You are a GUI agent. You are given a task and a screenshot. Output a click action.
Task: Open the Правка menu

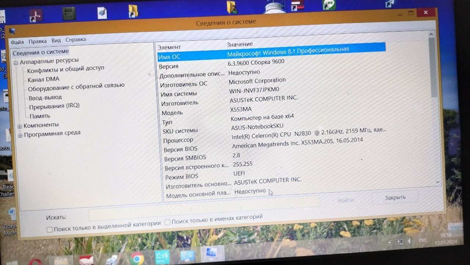pyautogui.click(x=37, y=41)
